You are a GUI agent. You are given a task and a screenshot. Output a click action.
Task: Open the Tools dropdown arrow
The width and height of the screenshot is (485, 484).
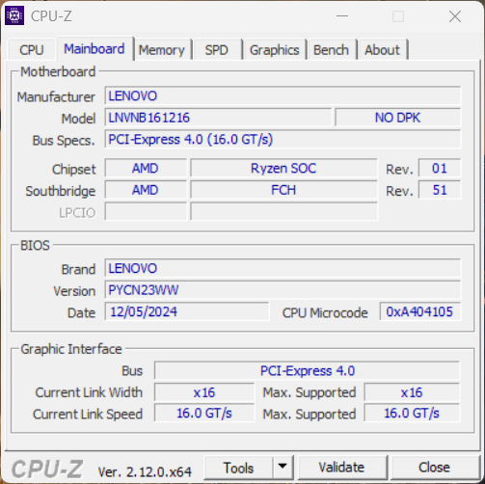[x=283, y=467]
